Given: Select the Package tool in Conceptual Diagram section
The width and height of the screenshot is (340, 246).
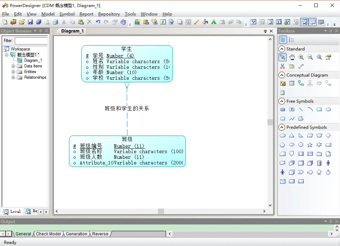Looking at the screenshot, I should 283,83.
